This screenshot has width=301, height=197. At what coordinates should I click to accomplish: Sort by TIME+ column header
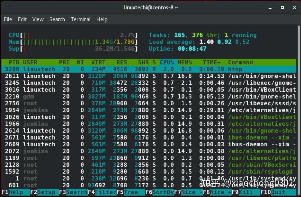(212, 62)
